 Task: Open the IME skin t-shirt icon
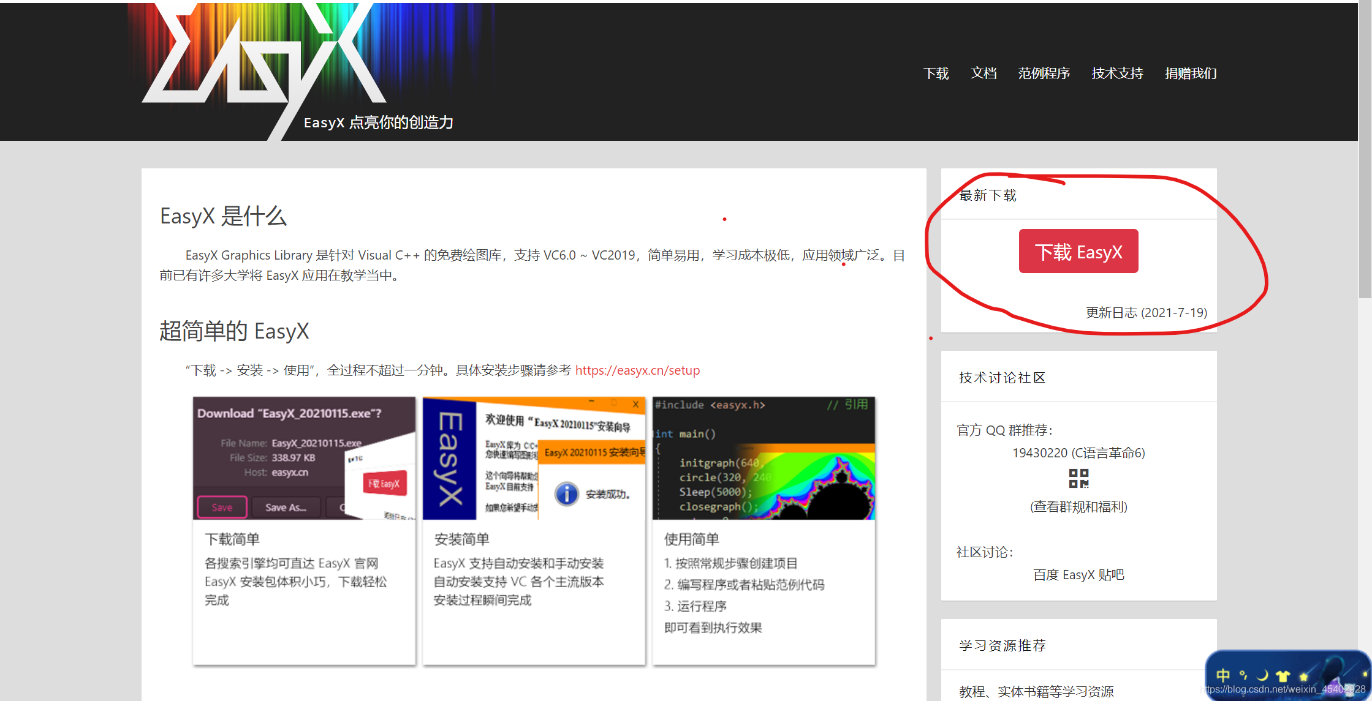[x=1283, y=676]
